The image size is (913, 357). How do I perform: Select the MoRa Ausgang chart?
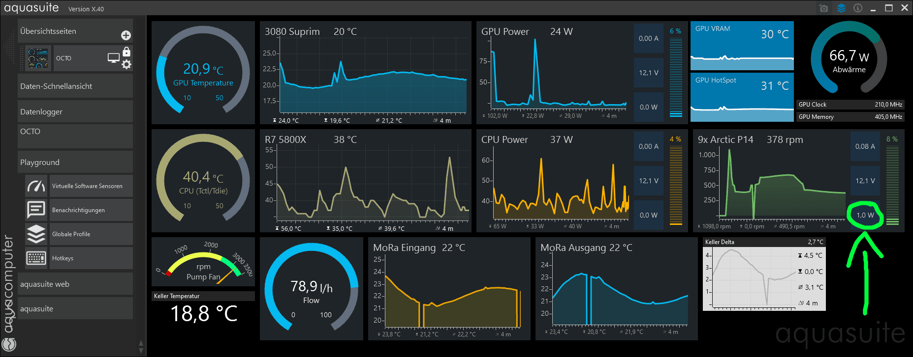(617, 289)
